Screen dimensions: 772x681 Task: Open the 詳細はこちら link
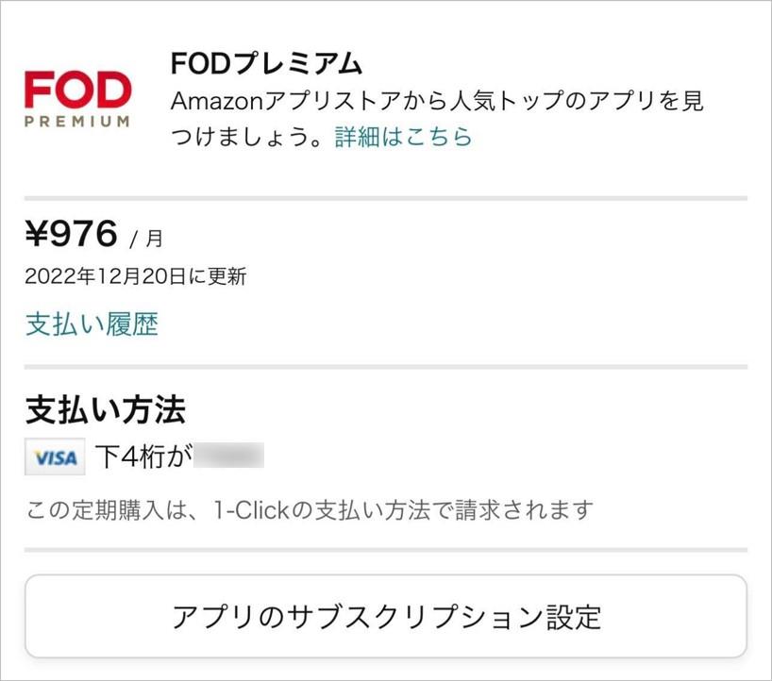[x=403, y=137]
